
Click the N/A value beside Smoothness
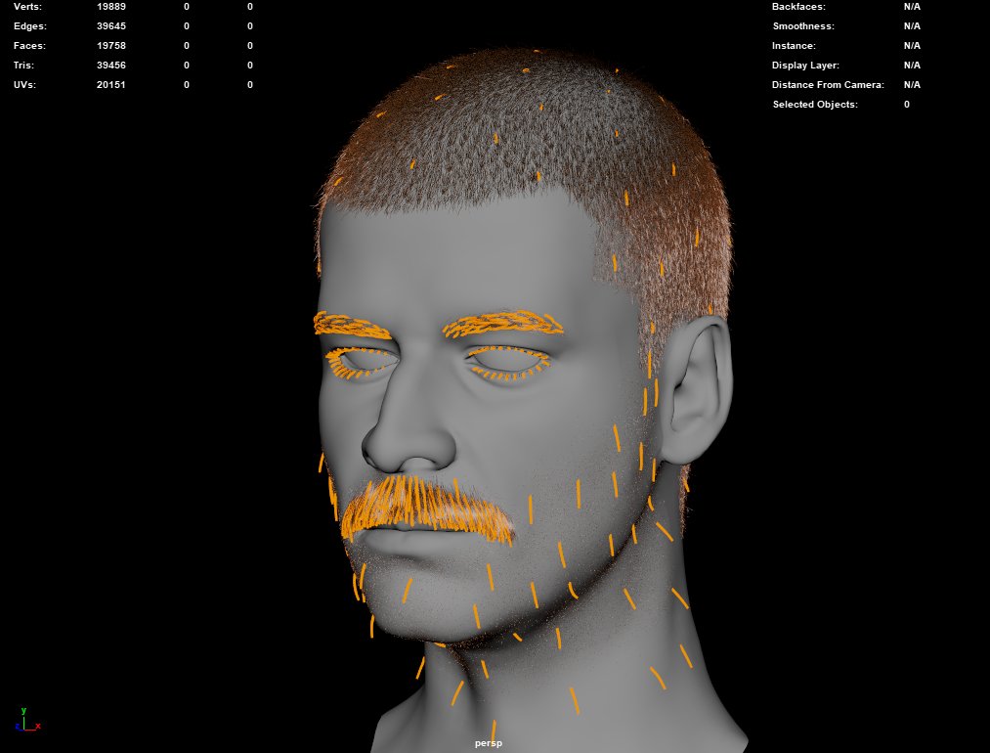tap(912, 25)
